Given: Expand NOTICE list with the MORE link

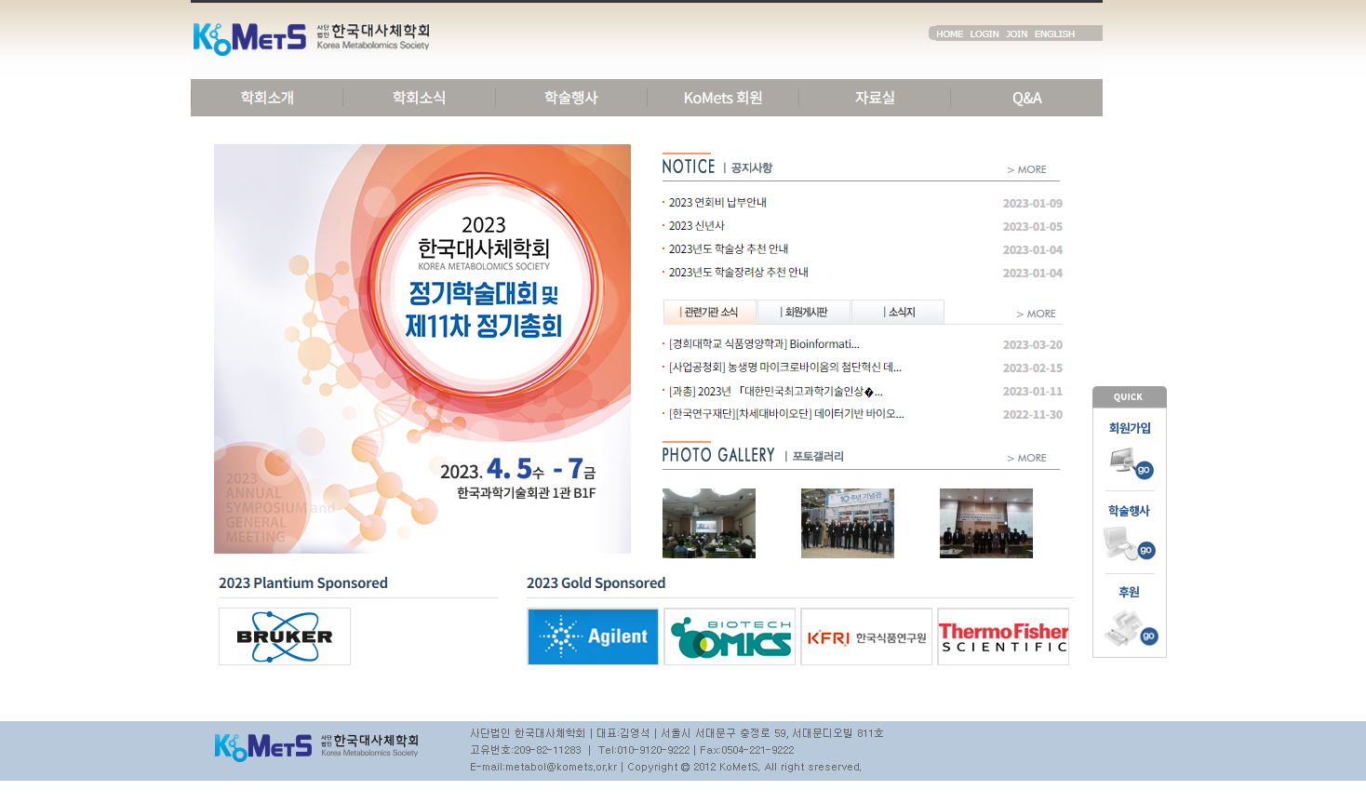Looking at the screenshot, I should point(1027,169).
